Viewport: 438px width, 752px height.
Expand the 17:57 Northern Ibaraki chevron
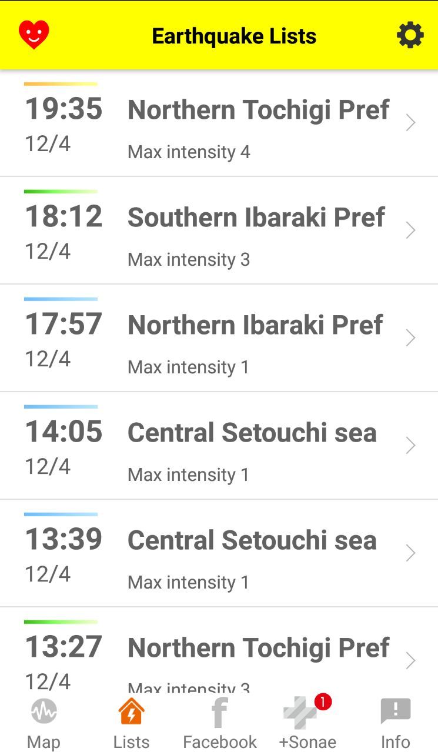pos(410,338)
